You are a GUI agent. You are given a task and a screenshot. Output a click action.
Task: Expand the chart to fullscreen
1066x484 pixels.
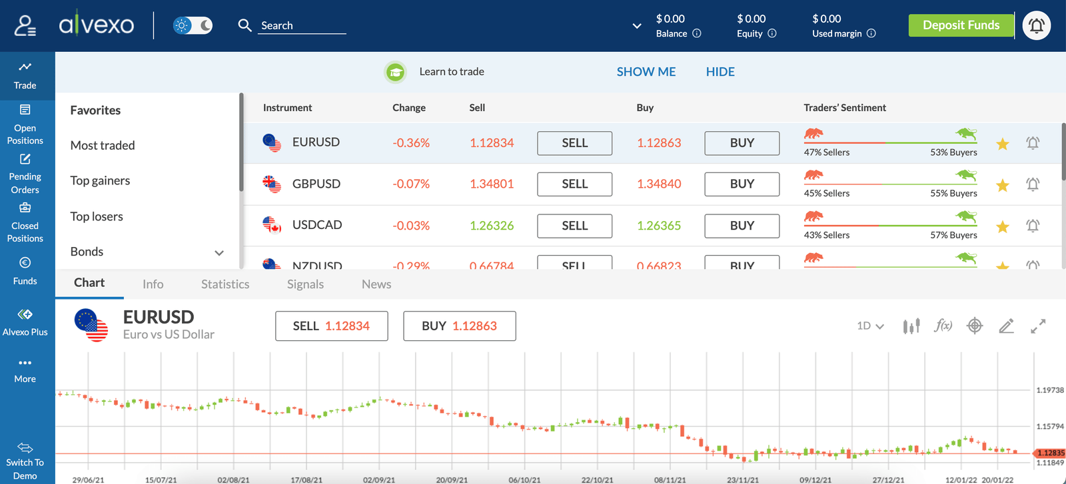[1038, 326]
